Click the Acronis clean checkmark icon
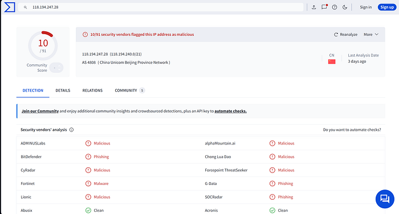This screenshot has width=399, height=214. coord(272,211)
